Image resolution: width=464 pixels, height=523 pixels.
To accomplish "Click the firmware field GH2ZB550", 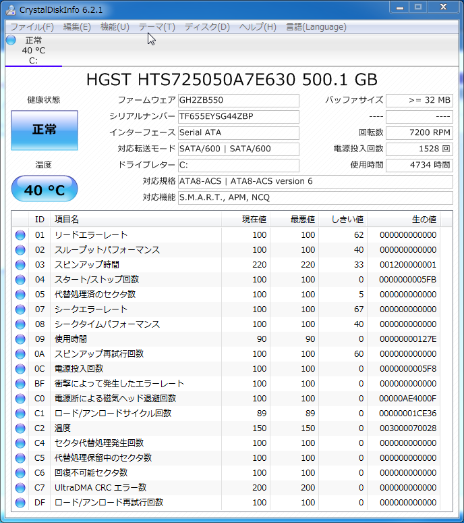I will tap(238, 101).
